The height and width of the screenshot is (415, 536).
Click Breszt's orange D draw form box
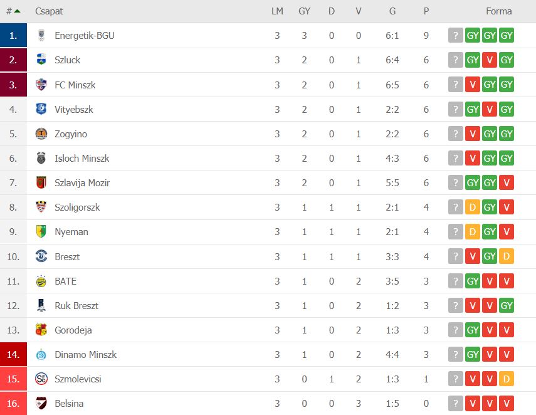pos(507,256)
